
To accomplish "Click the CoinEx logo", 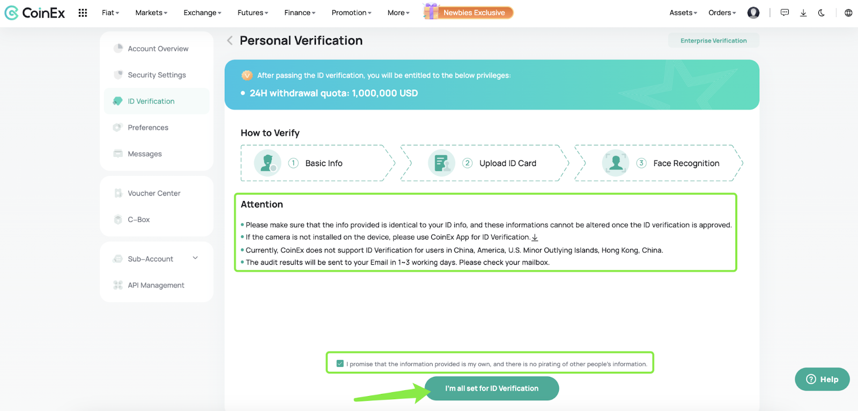I will point(35,13).
